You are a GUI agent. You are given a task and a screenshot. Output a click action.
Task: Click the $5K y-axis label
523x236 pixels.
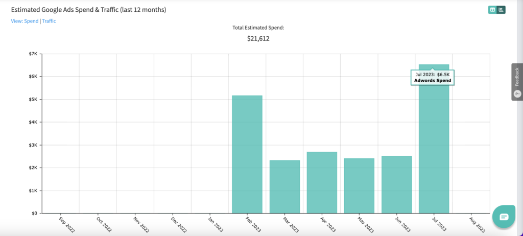click(x=33, y=100)
